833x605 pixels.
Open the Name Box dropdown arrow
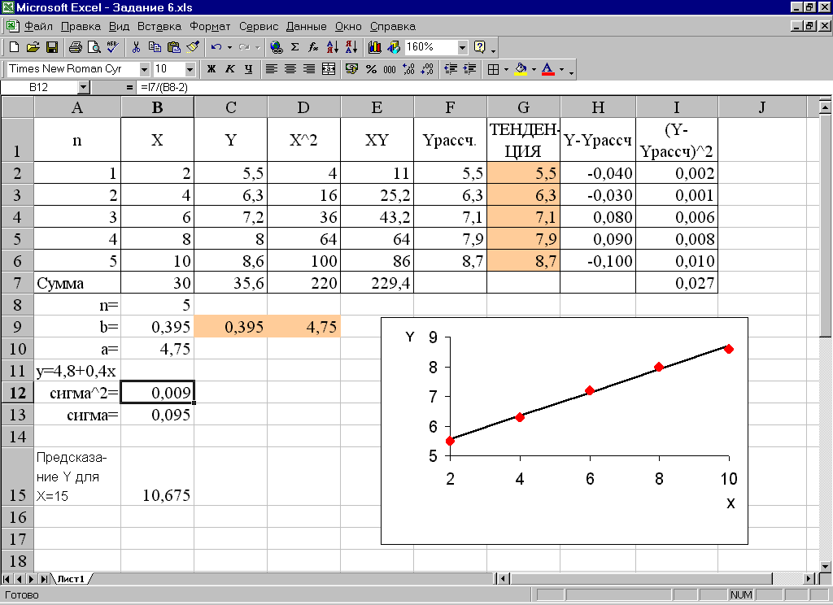tap(84, 86)
